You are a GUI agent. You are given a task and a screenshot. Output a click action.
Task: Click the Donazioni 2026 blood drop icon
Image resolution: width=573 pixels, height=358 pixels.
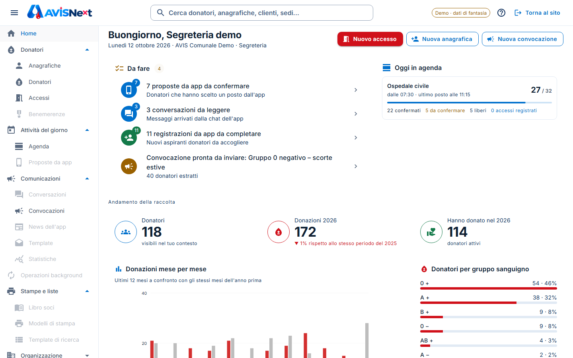pos(279,232)
